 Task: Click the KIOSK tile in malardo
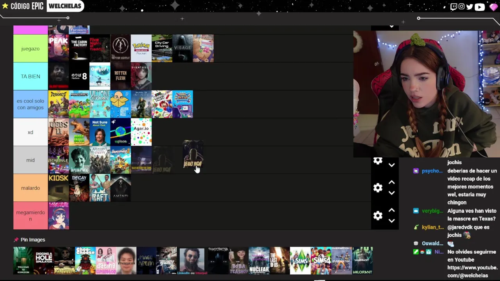click(59, 188)
